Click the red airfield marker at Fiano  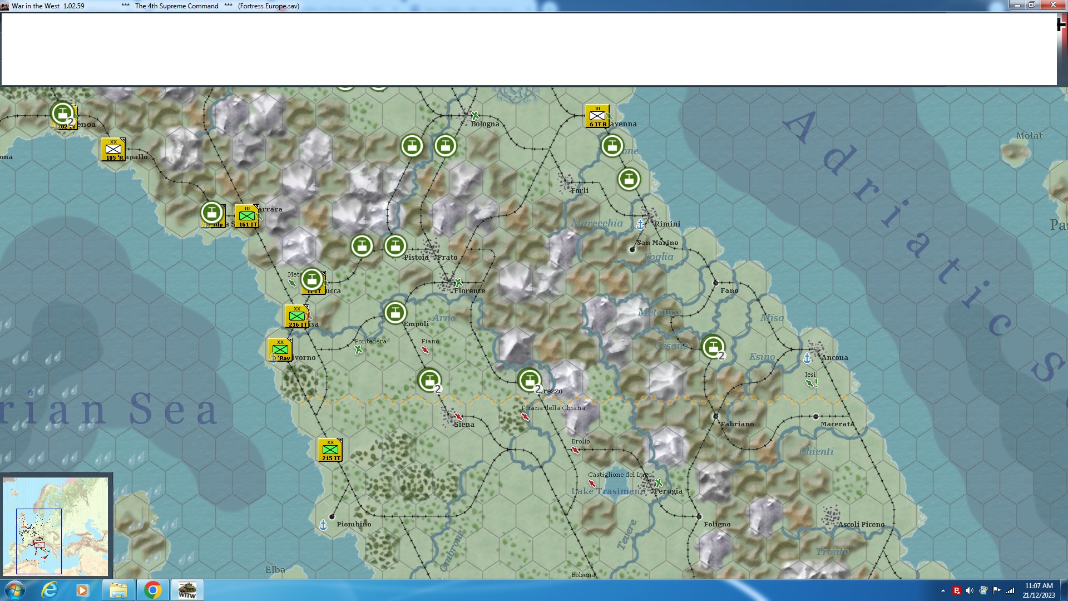coord(426,350)
